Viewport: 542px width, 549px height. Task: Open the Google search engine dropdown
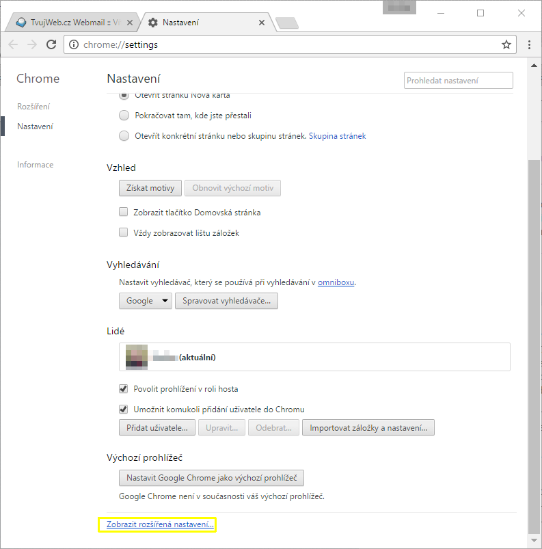[146, 301]
